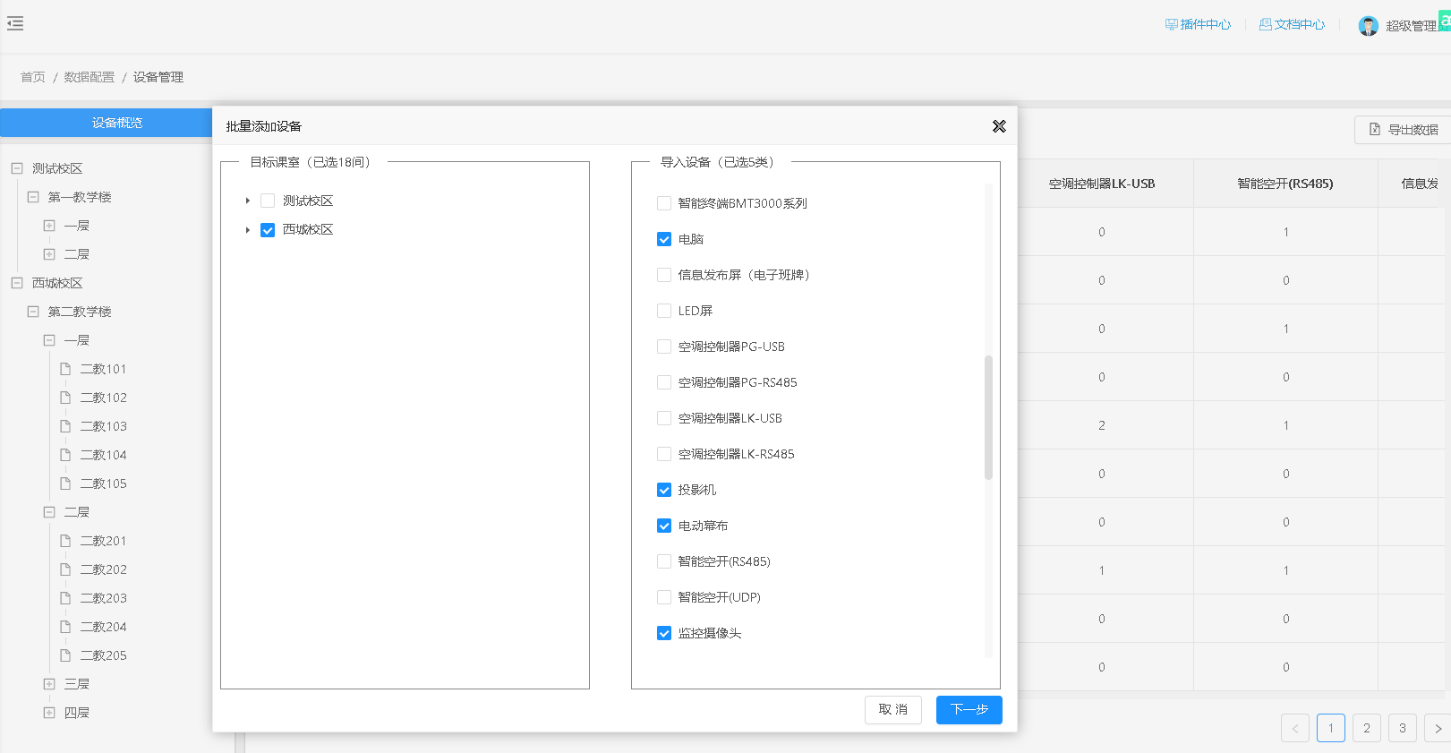The height and width of the screenshot is (753, 1451).
Task: Collapse 第二教学楼 sidebar tree node
Action: (33, 312)
